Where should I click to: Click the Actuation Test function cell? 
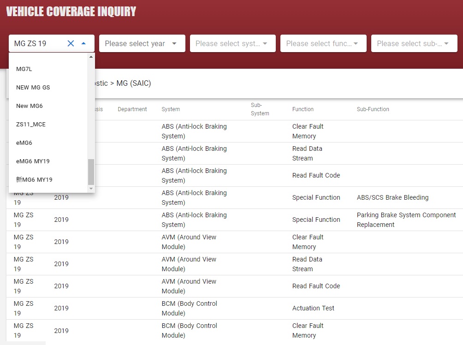tap(313, 309)
